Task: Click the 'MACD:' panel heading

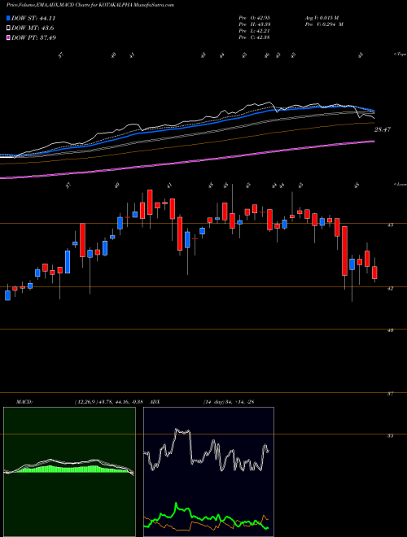Action: point(24,402)
